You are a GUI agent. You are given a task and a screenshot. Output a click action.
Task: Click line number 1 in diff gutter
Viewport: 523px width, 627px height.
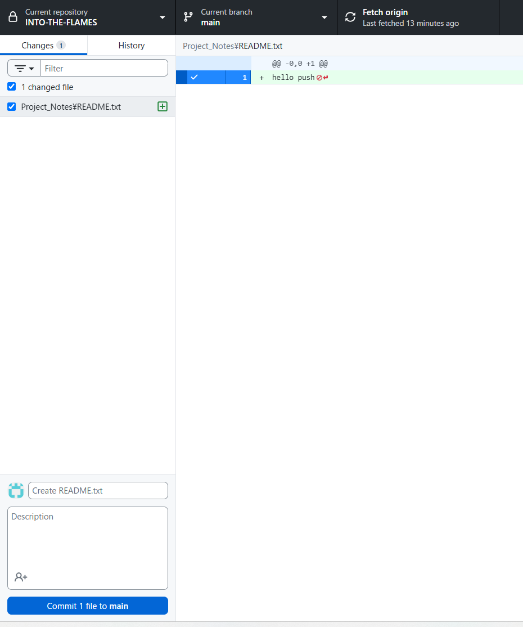pyautogui.click(x=245, y=78)
